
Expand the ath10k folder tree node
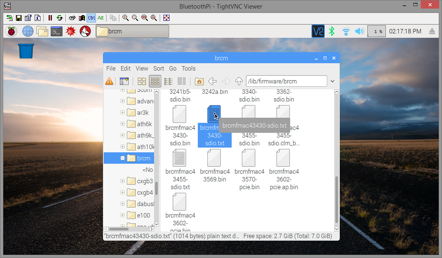[123, 146]
